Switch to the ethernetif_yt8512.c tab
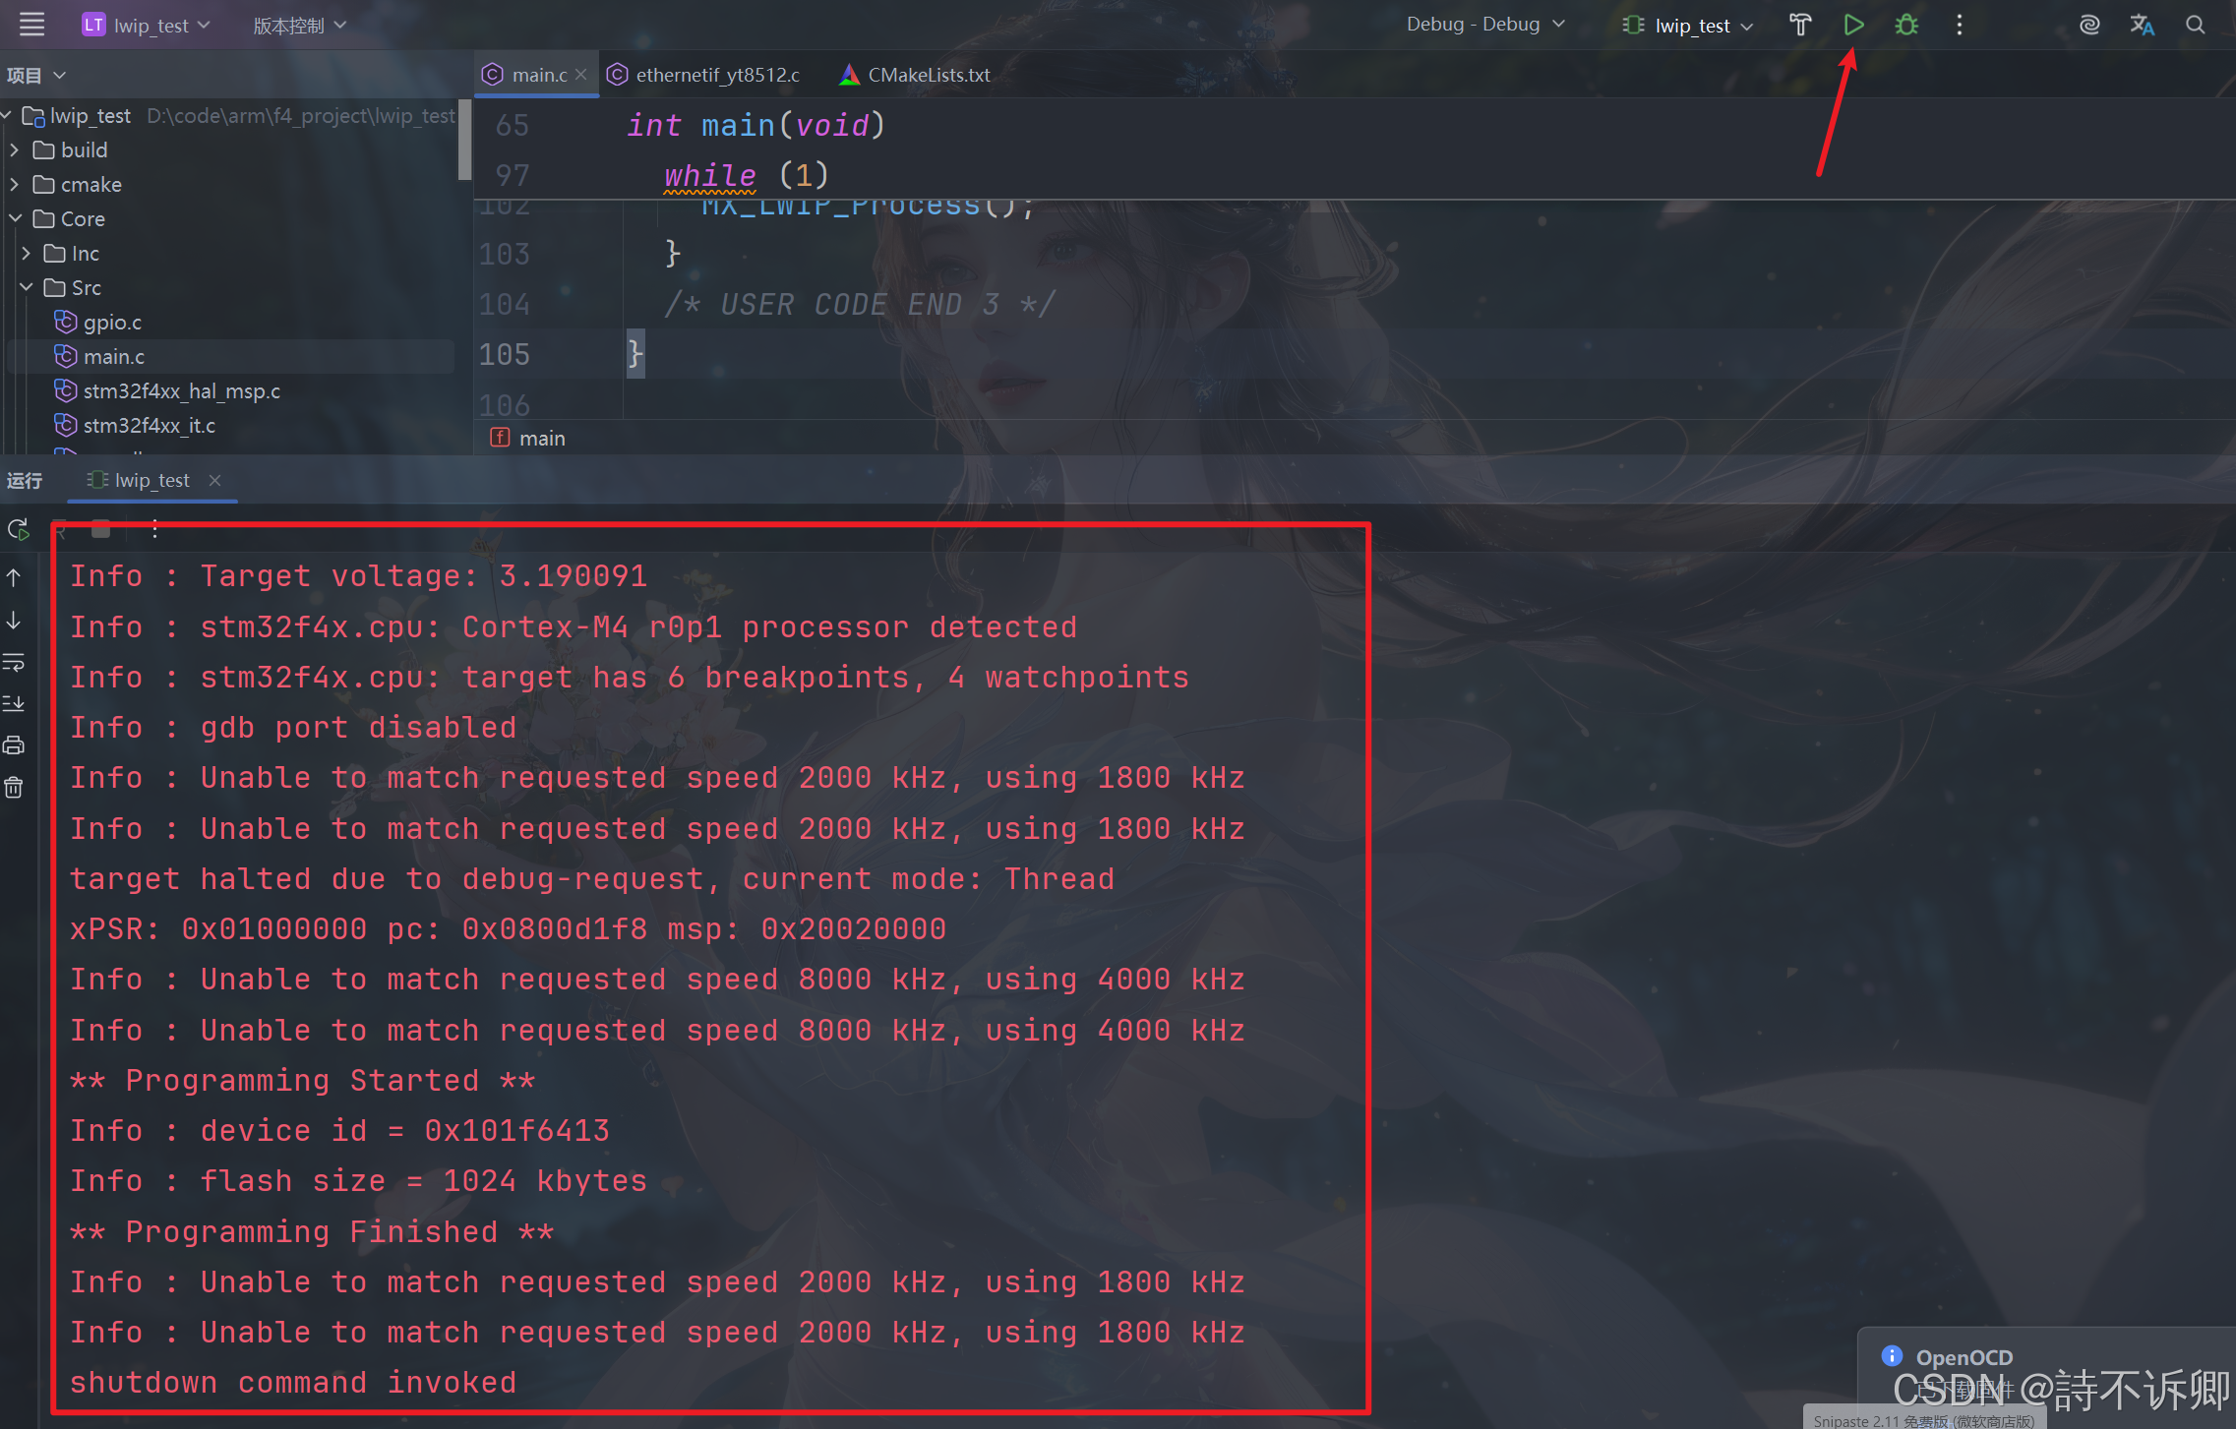This screenshot has height=1429, width=2236. tap(716, 75)
